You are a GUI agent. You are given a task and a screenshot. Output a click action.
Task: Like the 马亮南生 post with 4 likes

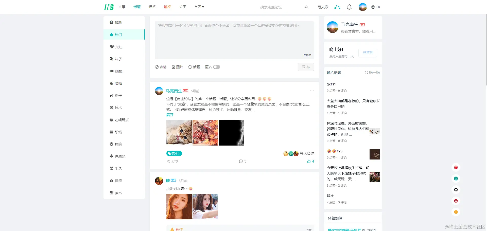[311, 161]
